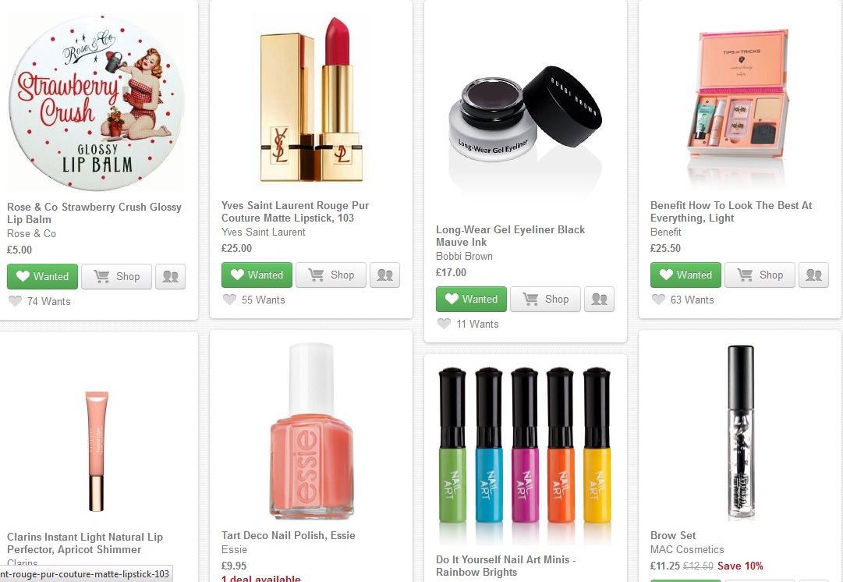View Rainbow Brights nail art minis image
This screenshot has height=582, width=843.
coord(525,452)
